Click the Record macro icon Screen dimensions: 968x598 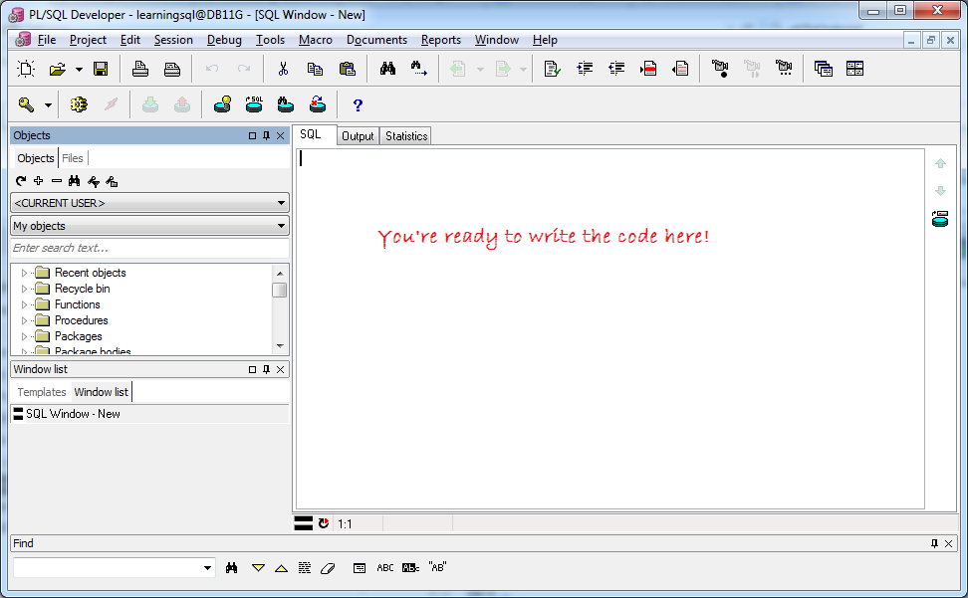click(720, 69)
